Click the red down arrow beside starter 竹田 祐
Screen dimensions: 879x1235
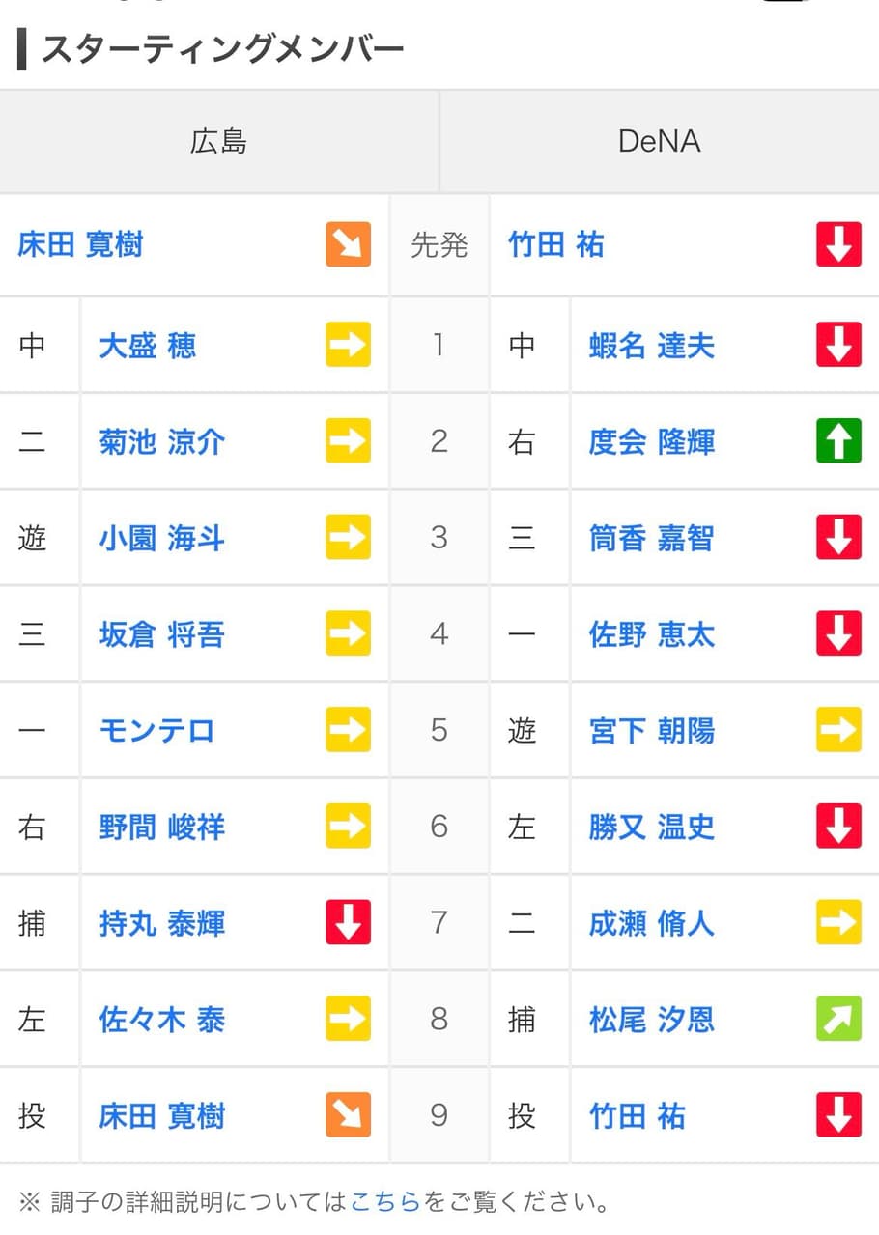point(838,245)
